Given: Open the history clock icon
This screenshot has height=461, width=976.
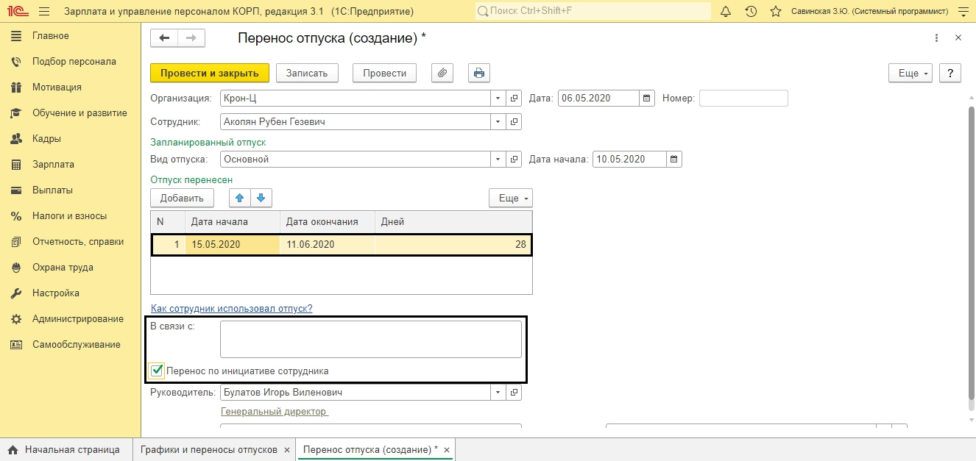Looking at the screenshot, I should [x=751, y=12].
